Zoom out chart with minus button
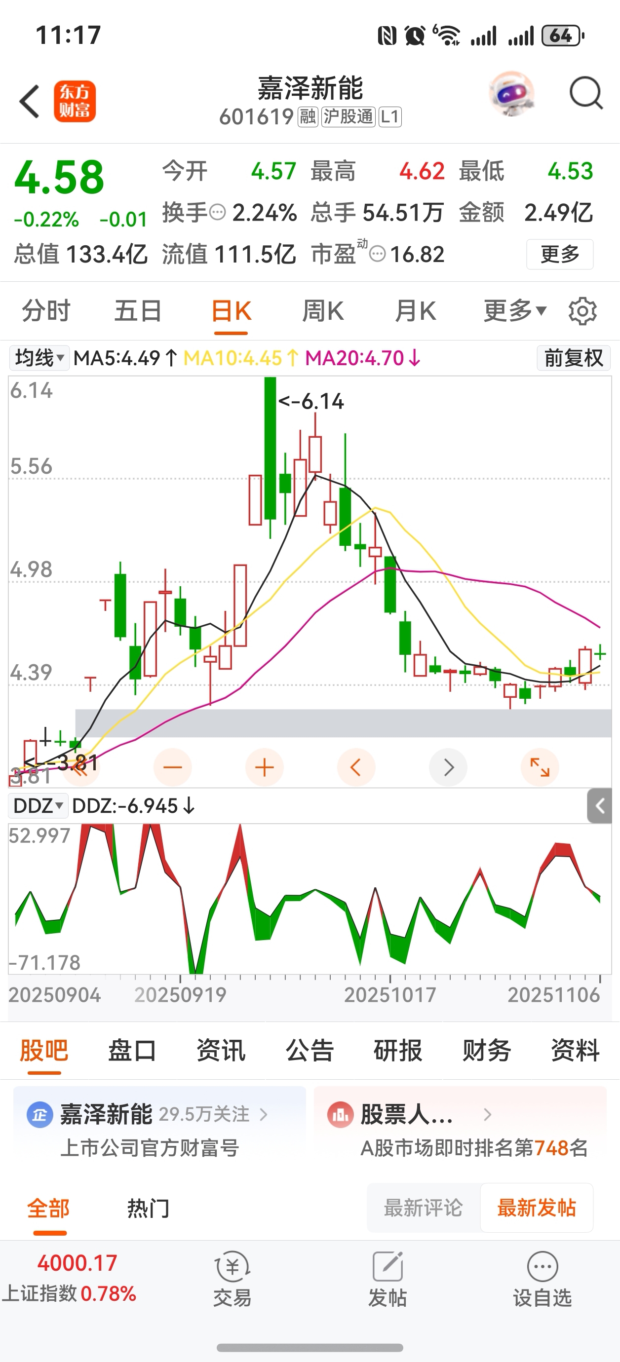Viewport: 620px width, 1362px height. 172,767
